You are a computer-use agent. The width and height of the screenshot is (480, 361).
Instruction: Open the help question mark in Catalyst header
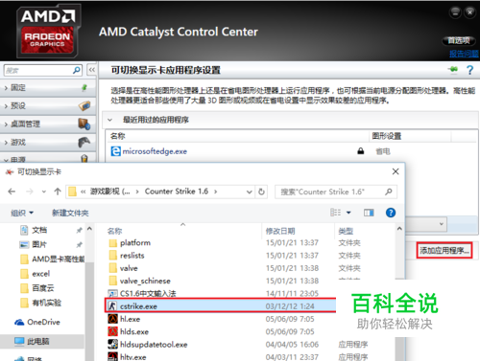(x=469, y=70)
